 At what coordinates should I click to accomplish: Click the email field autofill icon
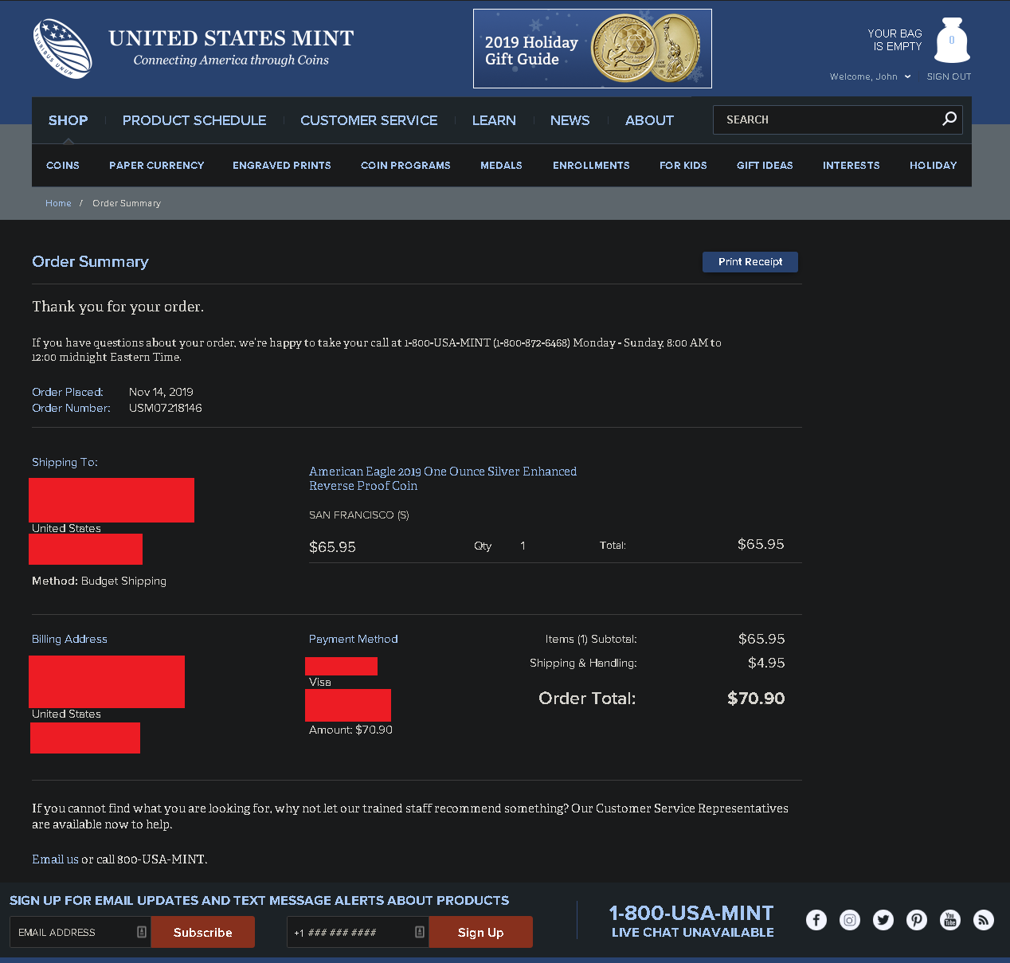[x=142, y=932]
